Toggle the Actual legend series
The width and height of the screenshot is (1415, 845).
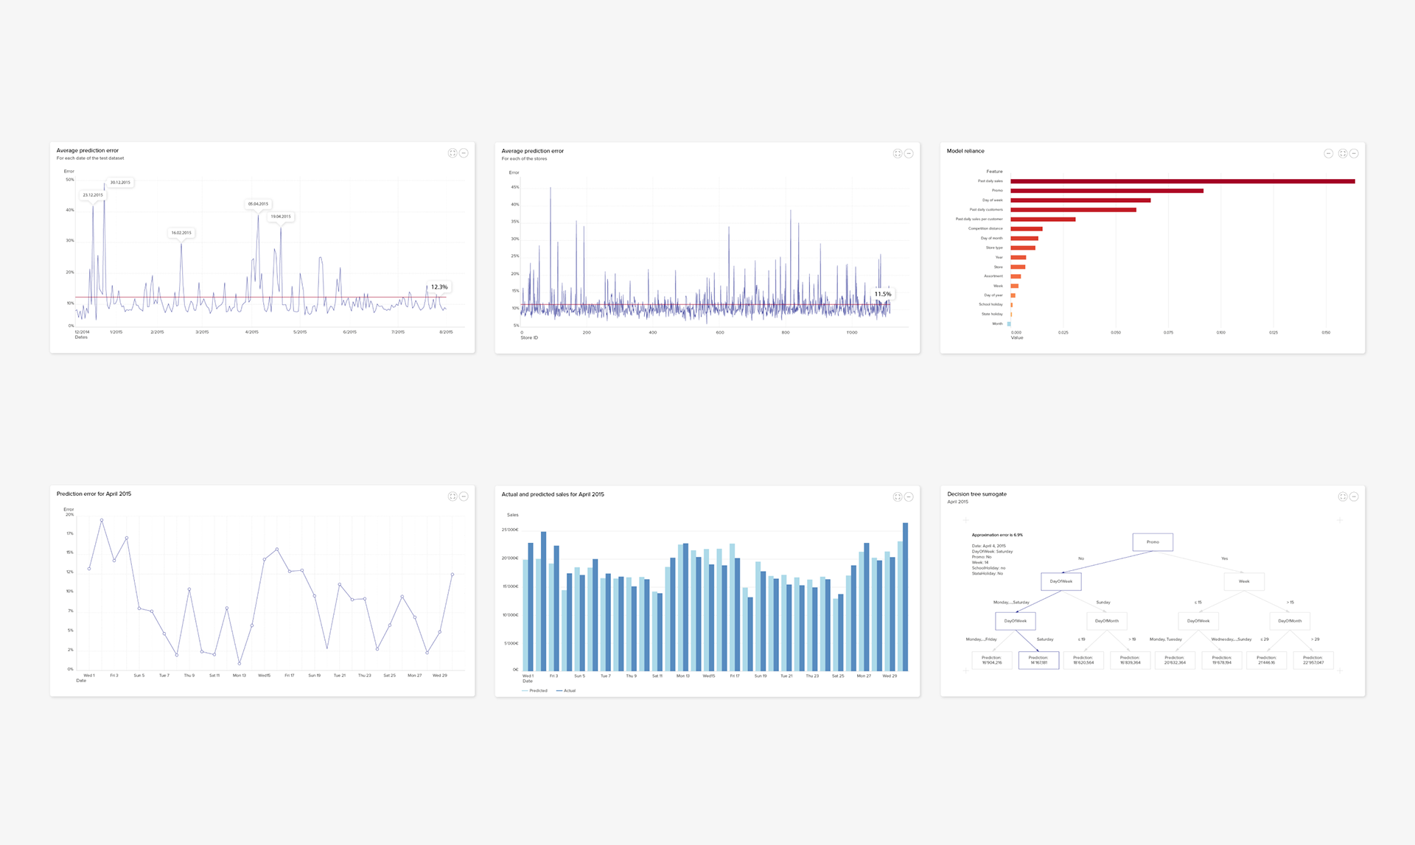(568, 691)
